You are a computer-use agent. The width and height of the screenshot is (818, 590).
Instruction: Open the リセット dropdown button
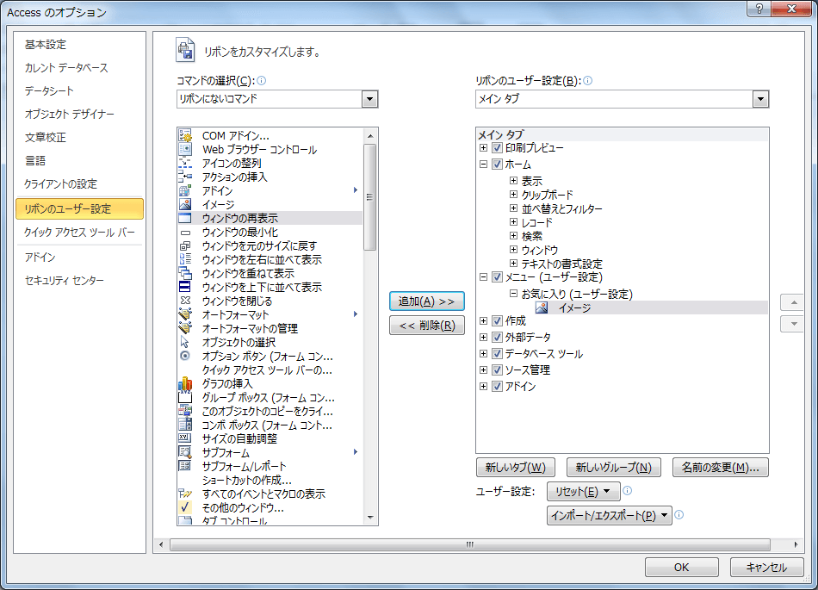(x=583, y=492)
